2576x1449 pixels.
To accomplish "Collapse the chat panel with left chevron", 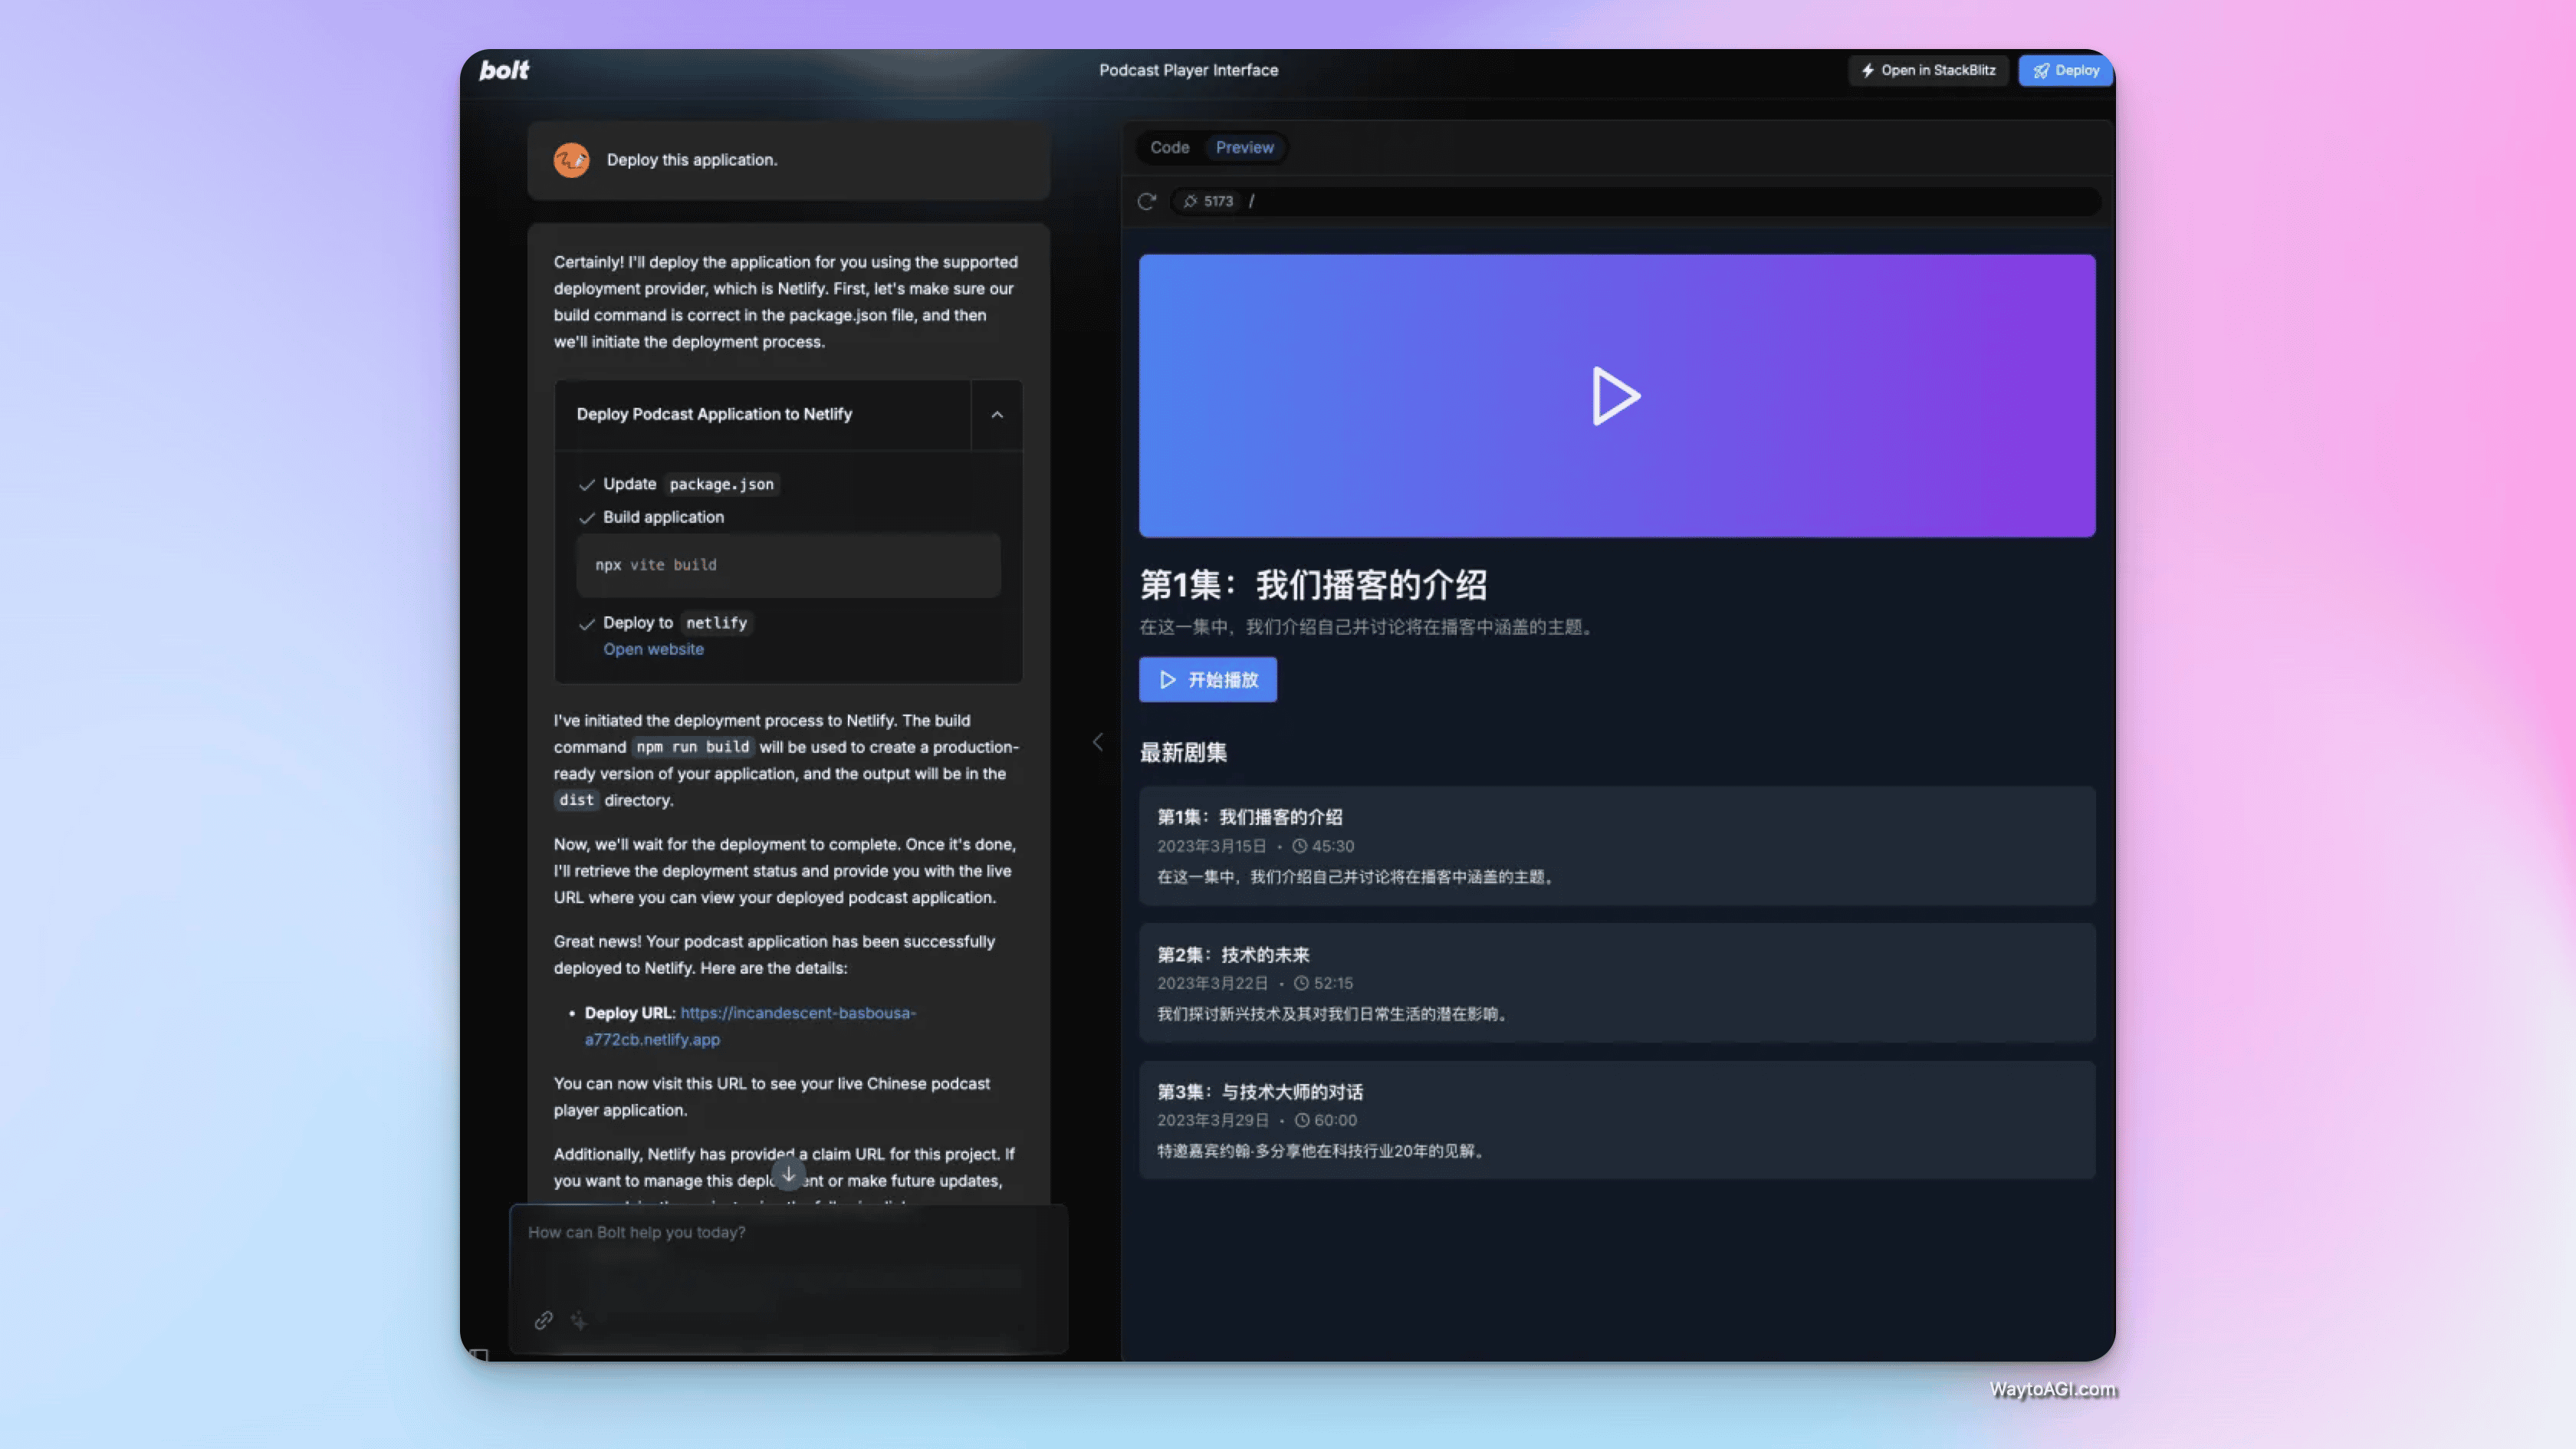I will (1097, 741).
